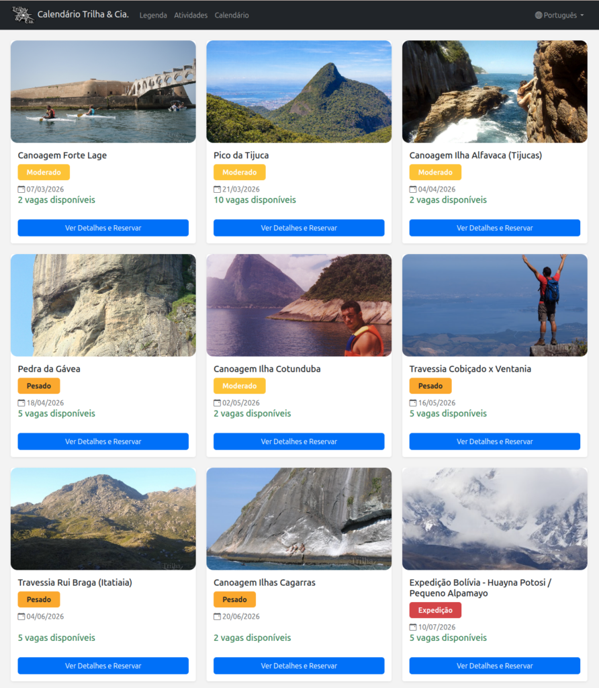This screenshot has width=599, height=688.
Task: Click the red Expedição difficulty badge
Action: (x=435, y=610)
